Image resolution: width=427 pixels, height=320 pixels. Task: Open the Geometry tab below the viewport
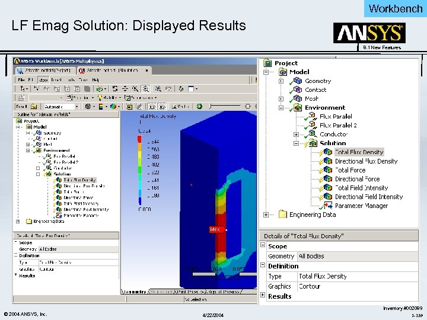[135, 292]
